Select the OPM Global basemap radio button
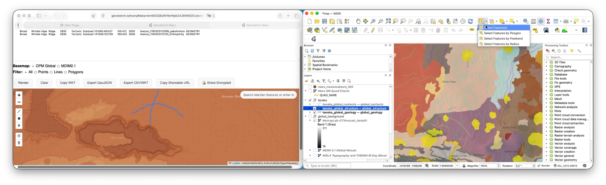Image resolution: width=606 pixels, height=185 pixels. coord(33,66)
